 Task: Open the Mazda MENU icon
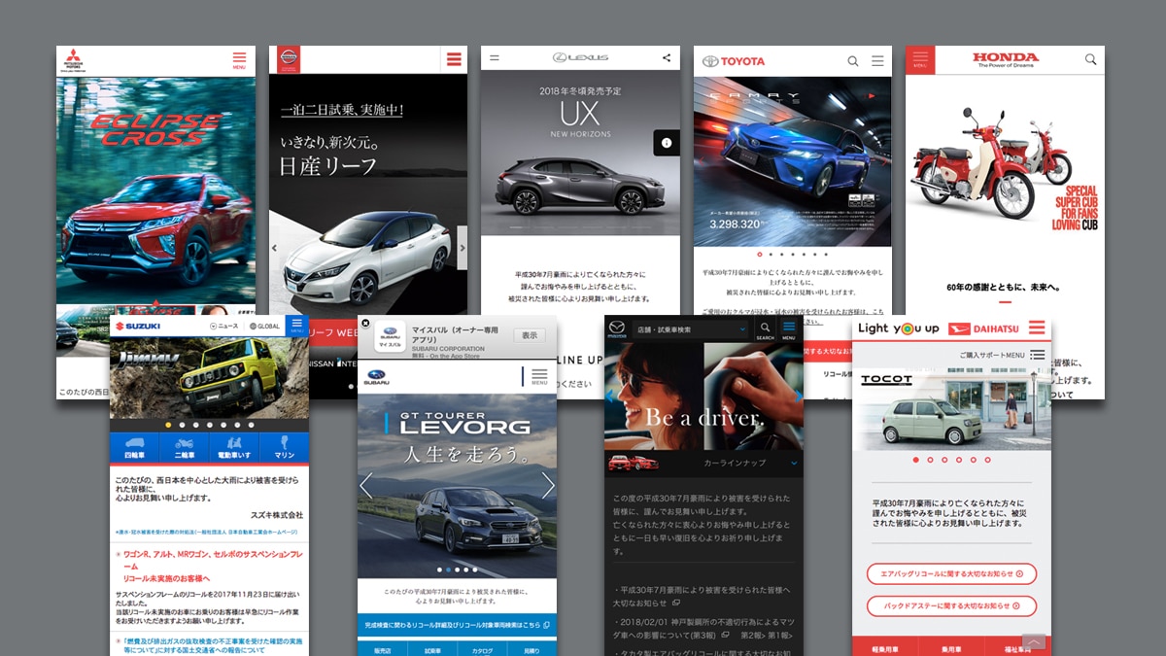(x=790, y=329)
